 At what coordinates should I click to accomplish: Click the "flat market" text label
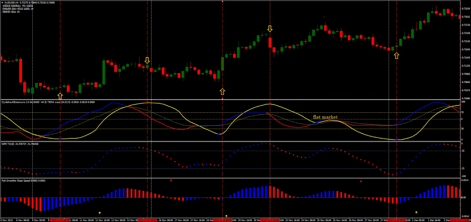(325, 117)
